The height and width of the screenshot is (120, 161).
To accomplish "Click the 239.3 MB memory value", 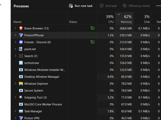I will [126, 35].
